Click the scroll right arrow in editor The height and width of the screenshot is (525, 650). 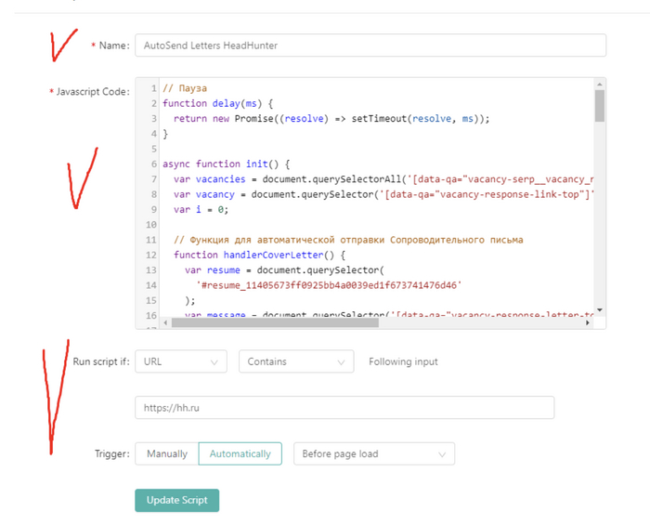(588, 322)
